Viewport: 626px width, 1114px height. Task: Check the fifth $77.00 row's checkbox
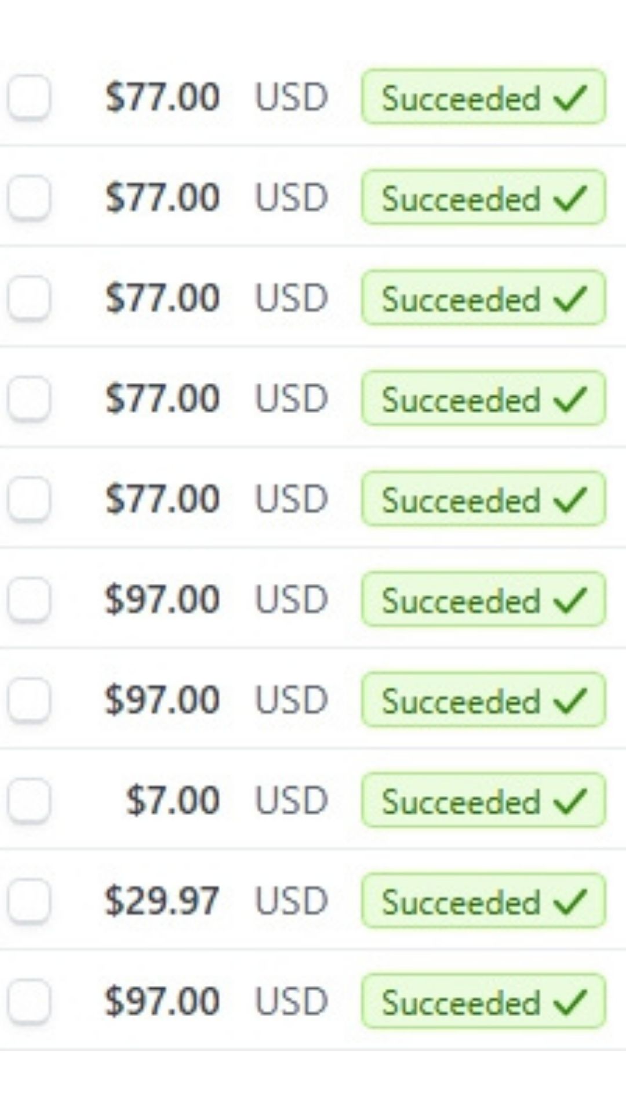click(29, 498)
